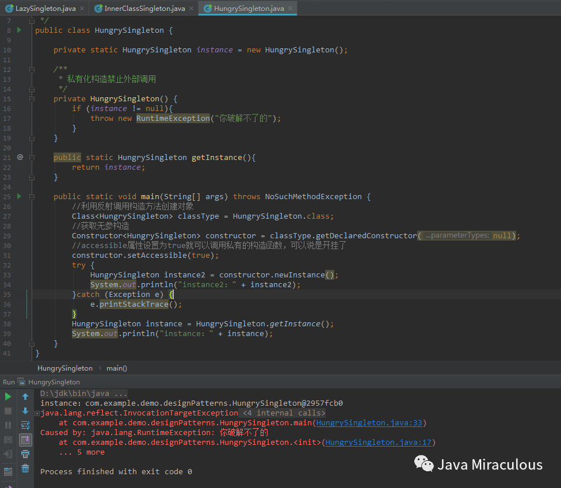The width and height of the screenshot is (561, 488).
Task: Run class from gutter arrow at line 8
Action: [20, 30]
